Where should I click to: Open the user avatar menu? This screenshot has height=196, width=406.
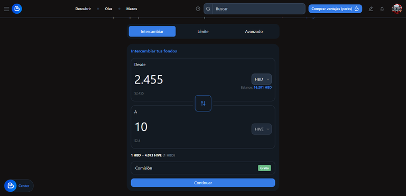pyautogui.click(x=396, y=9)
